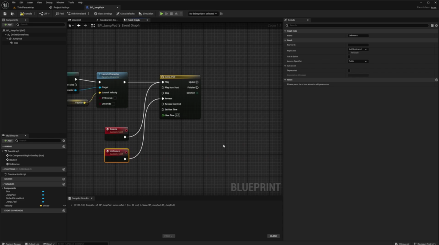Open the Replicates dropdown
439x245 pixels.
coord(358,49)
